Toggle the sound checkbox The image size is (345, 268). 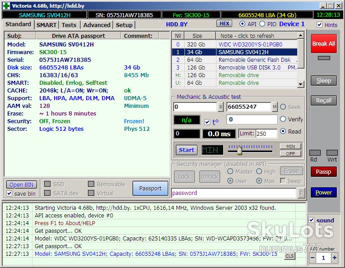[x=311, y=220]
